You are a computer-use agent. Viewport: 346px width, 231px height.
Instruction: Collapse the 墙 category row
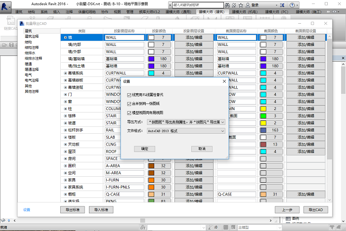pos(65,38)
